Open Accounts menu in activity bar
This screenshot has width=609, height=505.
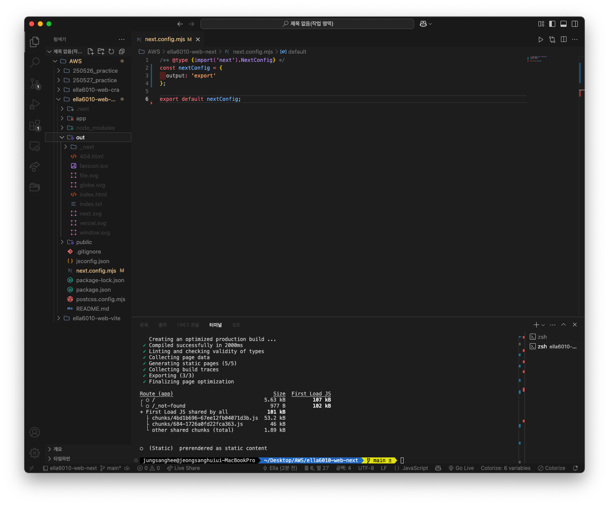click(x=35, y=432)
